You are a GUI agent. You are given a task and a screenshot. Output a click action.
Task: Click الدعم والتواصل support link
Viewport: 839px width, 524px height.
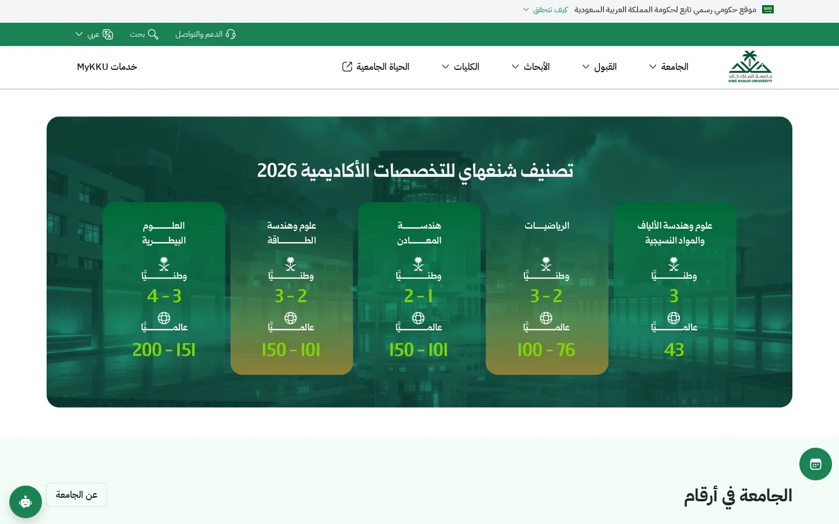[205, 34]
